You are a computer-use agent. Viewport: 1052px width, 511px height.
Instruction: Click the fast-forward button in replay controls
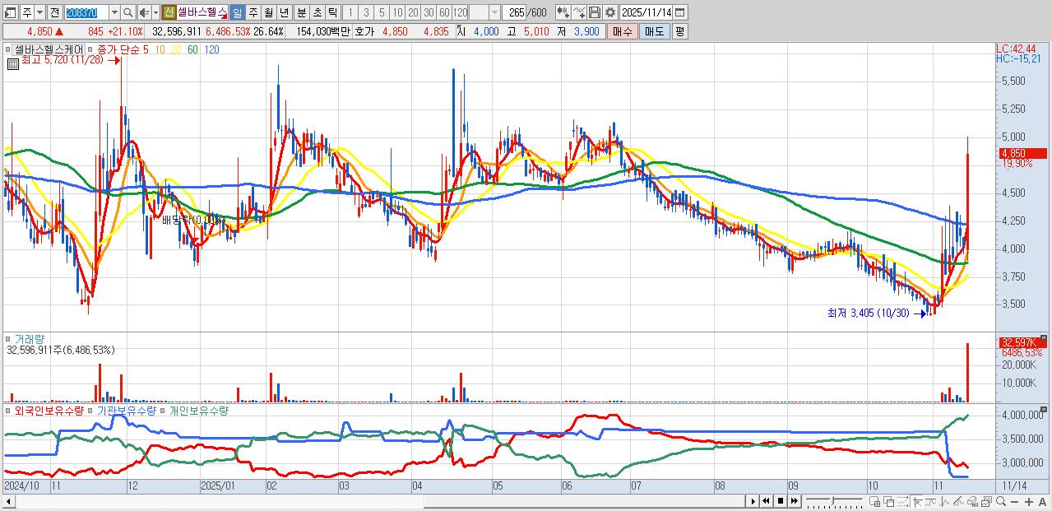[x=795, y=501]
